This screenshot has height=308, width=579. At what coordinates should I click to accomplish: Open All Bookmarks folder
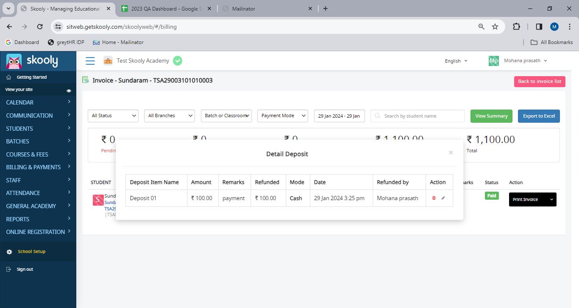[x=552, y=42]
